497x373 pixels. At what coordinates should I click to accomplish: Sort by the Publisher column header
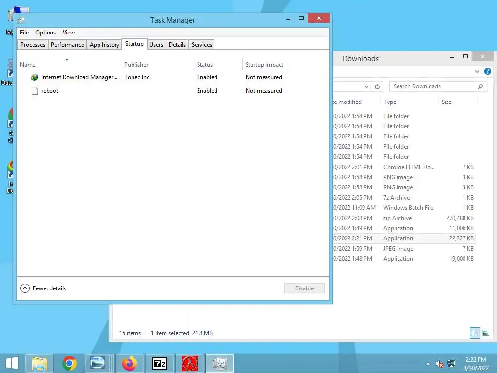click(x=158, y=64)
